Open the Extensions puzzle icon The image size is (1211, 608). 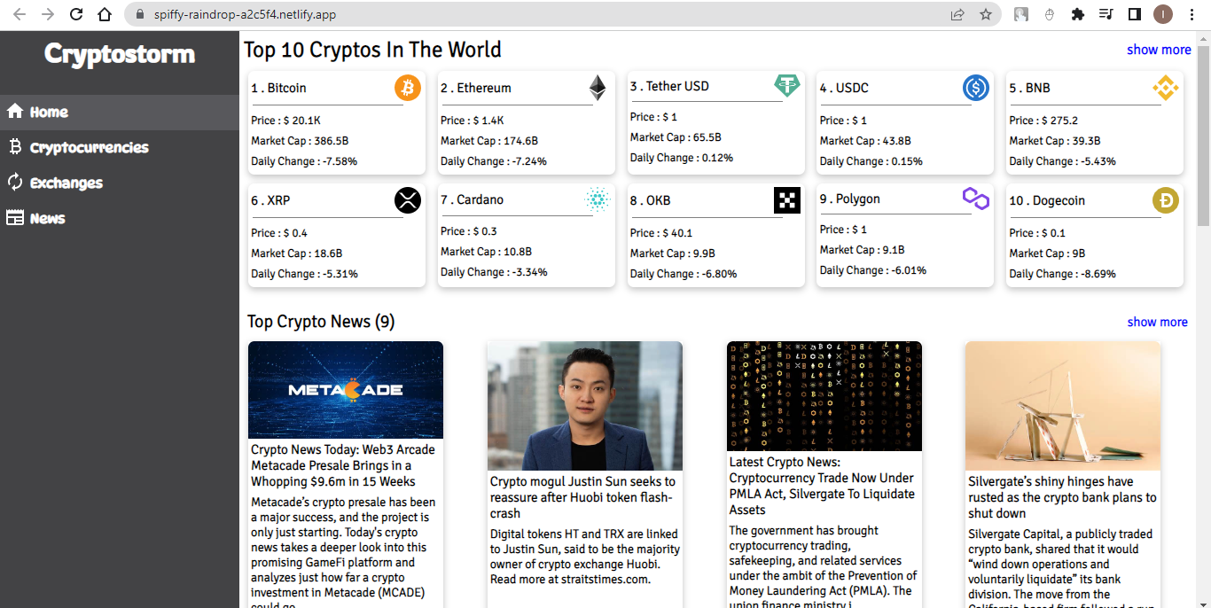point(1078,14)
